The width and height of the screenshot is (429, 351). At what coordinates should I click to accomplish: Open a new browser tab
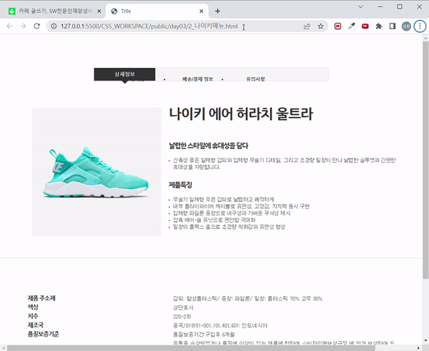click(x=217, y=11)
